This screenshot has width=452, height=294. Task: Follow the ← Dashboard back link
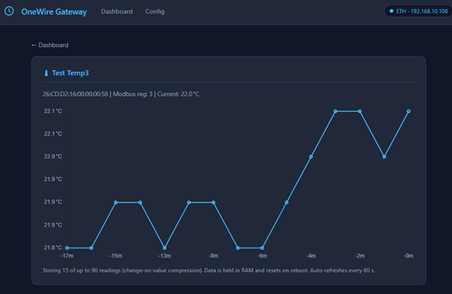point(50,45)
